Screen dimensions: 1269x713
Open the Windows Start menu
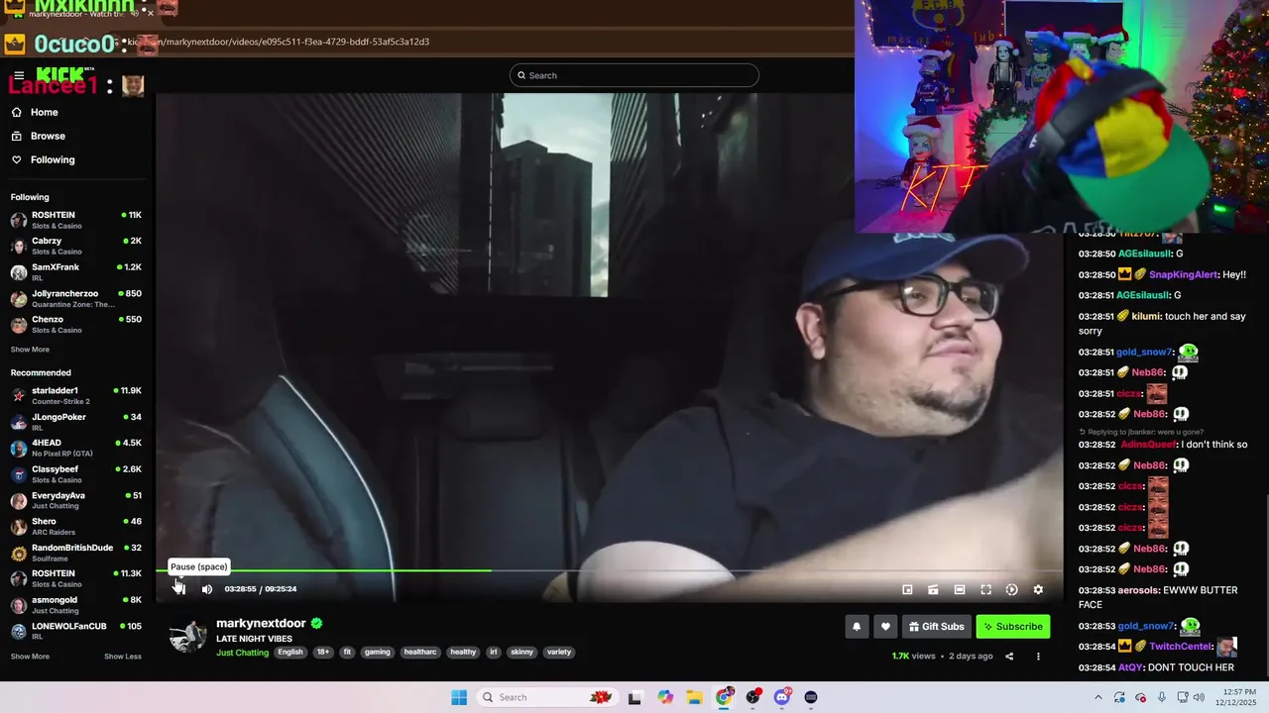click(x=459, y=697)
